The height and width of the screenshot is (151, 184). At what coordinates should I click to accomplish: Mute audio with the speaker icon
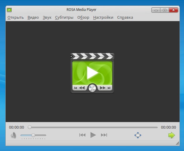tap(13, 135)
